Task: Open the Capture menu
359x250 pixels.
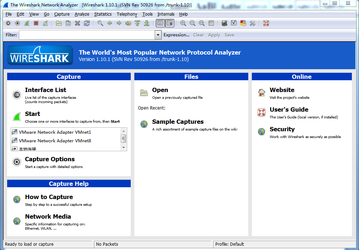Action: [62, 14]
